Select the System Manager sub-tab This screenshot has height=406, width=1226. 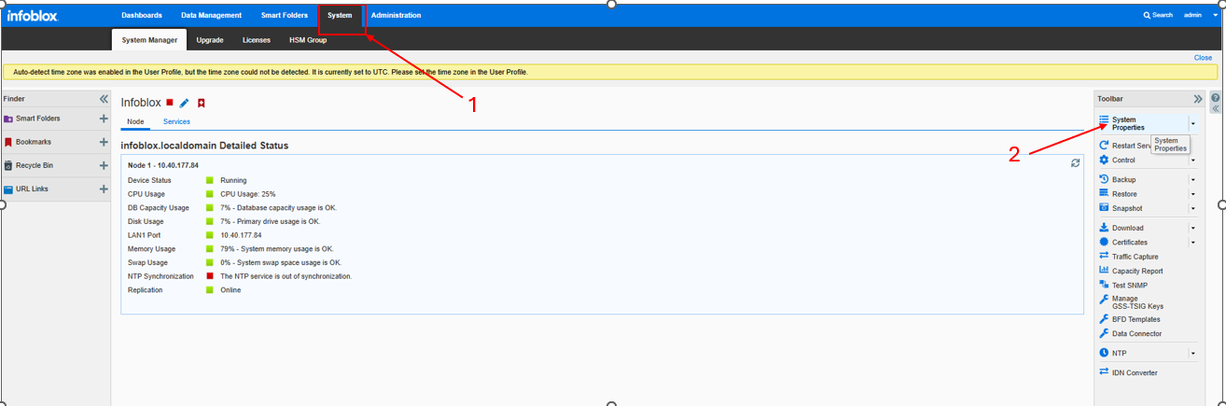(x=149, y=40)
